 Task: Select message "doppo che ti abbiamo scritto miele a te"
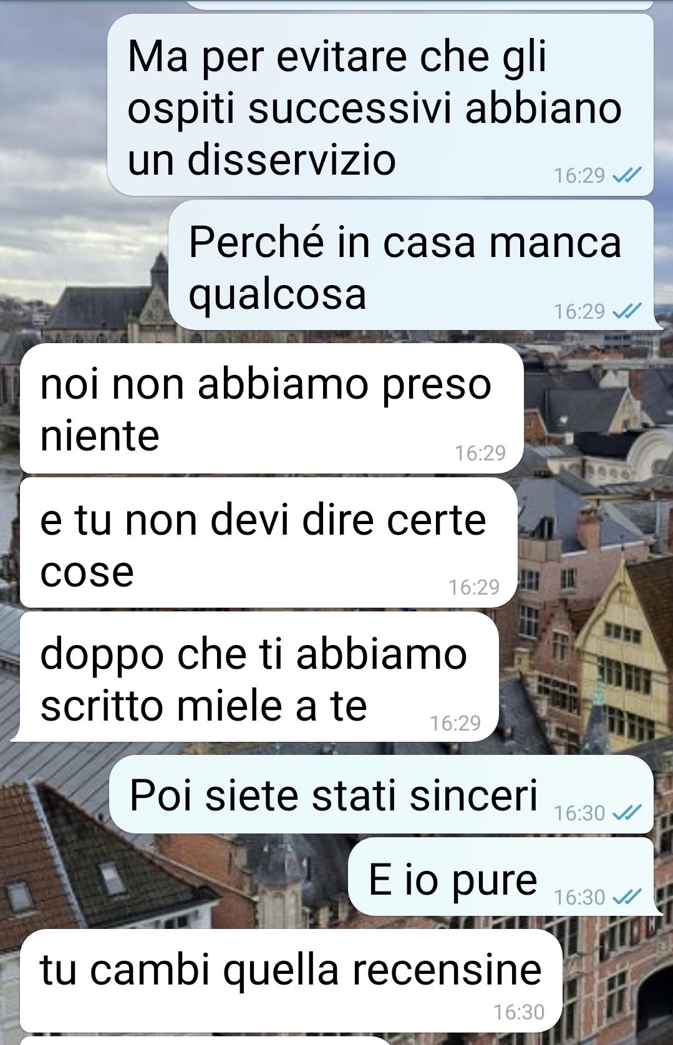259,677
